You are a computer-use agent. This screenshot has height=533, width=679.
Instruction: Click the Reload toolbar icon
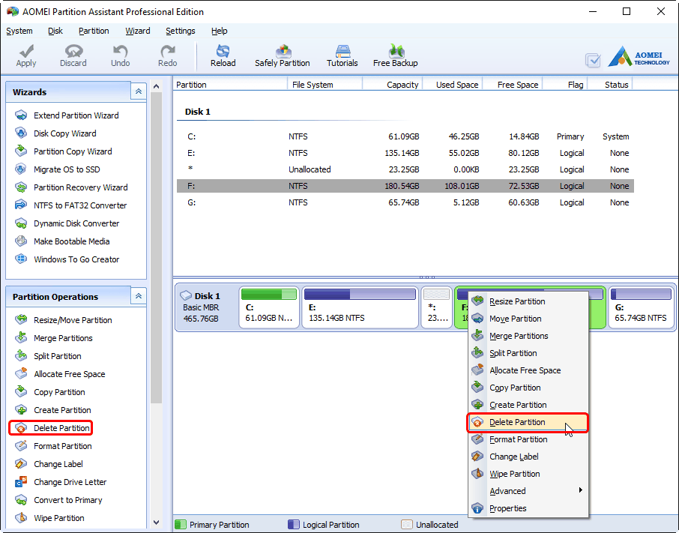[223, 55]
